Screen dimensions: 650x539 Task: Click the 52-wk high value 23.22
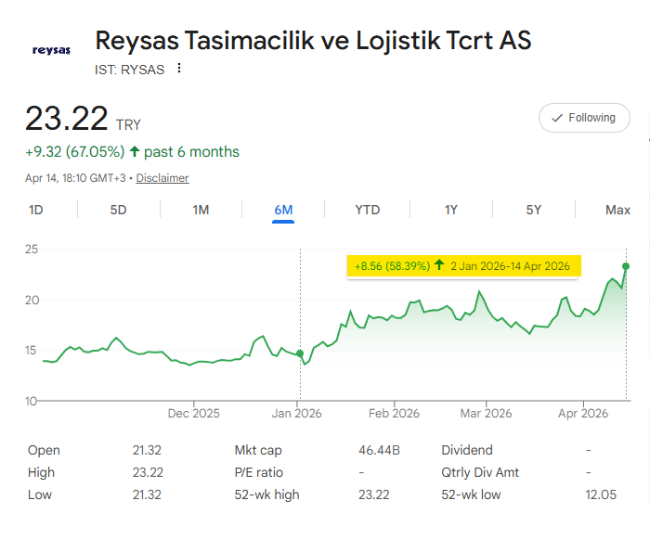pos(374,494)
